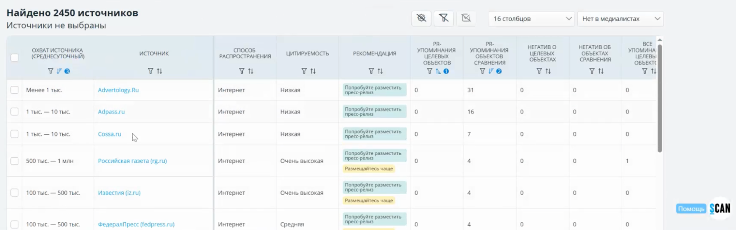Check the Advertology.Ru row checkbox

click(x=14, y=90)
